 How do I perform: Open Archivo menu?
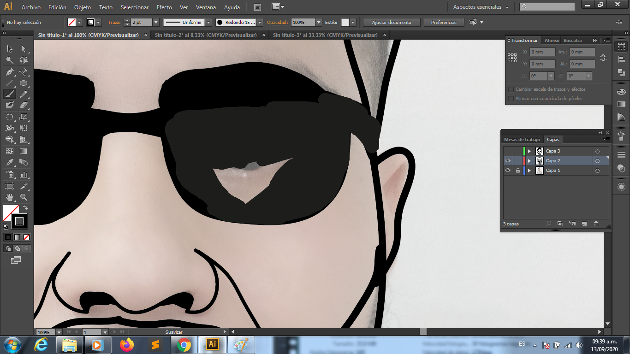31,7
